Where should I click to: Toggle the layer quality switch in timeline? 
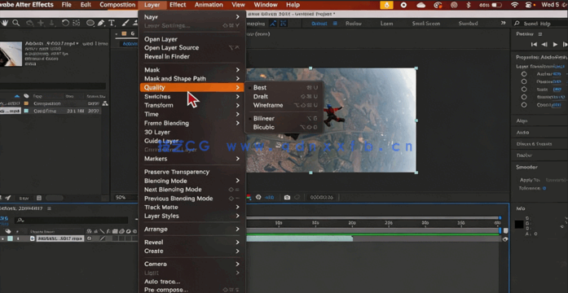pos(103,238)
